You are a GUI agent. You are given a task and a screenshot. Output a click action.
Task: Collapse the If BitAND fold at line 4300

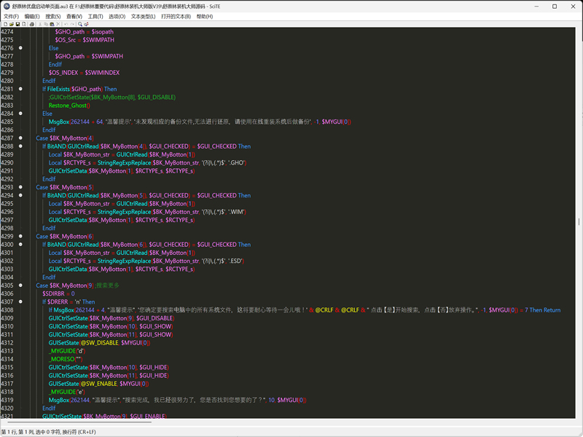click(x=20, y=244)
